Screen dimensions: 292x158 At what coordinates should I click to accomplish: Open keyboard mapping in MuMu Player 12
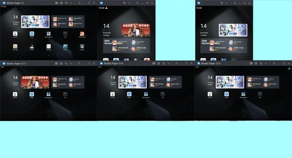(57, 3)
